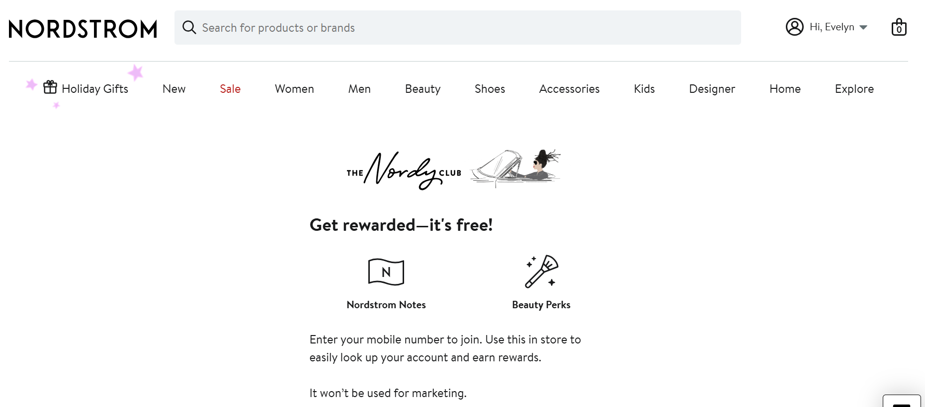925x407 pixels.
Task: Click the Holiday Gifts gift box icon
Action: pos(50,87)
